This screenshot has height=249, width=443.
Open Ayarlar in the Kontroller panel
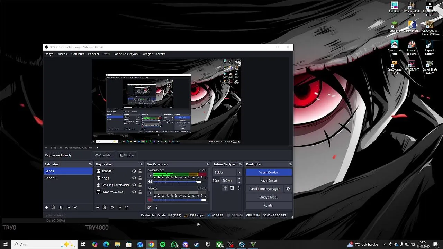click(269, 205)
